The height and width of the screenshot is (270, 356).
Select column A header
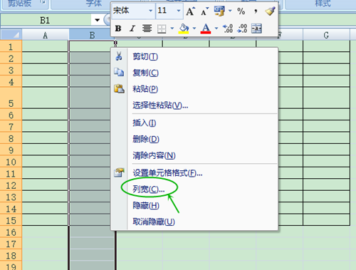pos(46,35)
